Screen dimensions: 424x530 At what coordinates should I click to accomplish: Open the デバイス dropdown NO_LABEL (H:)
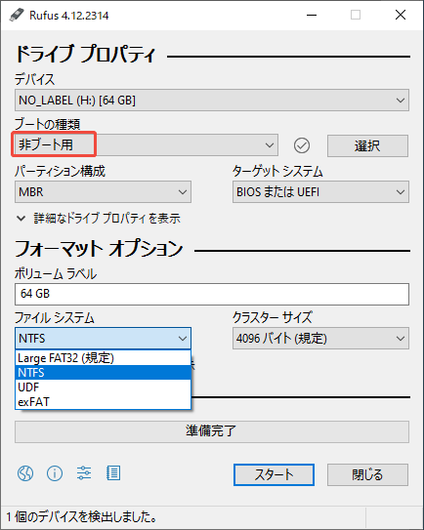[x=212, y=101]
